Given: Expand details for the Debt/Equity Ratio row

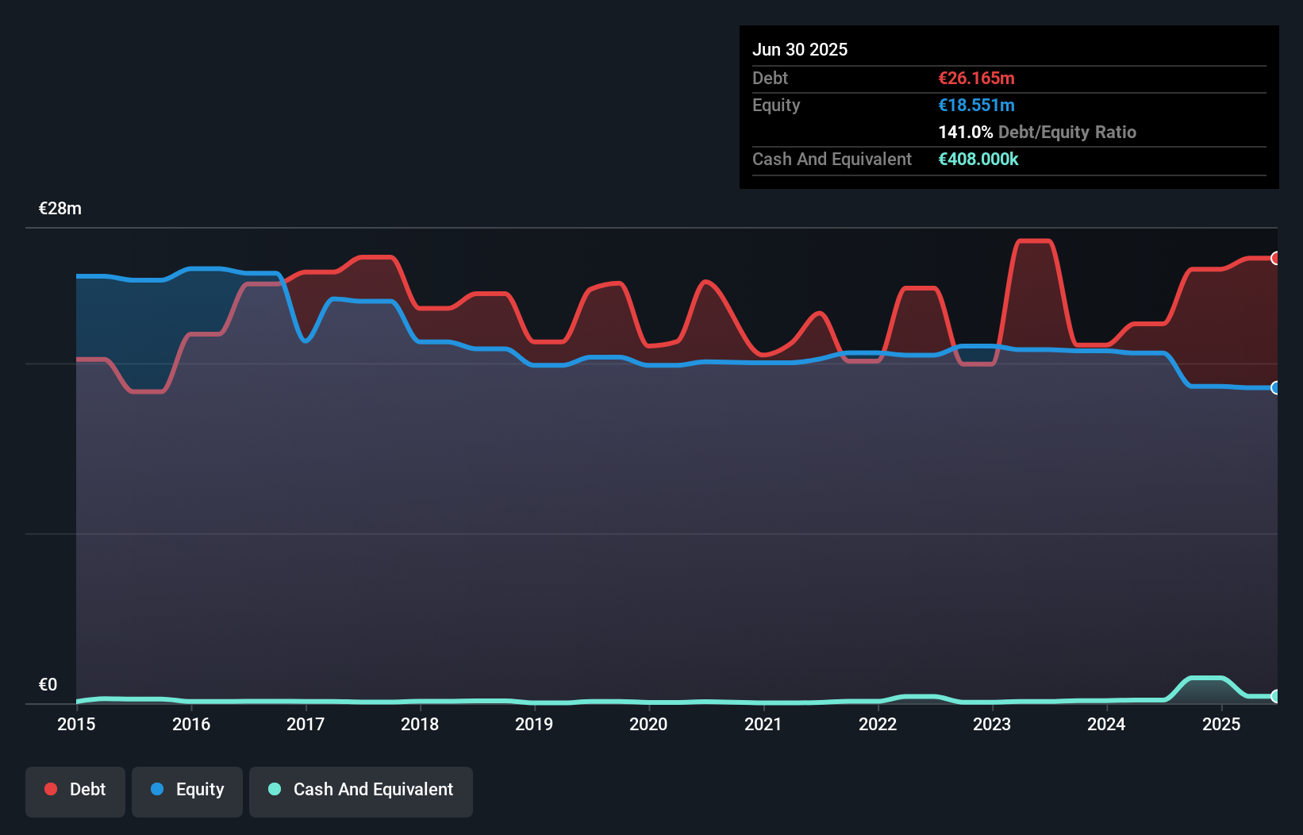Looking at the screenshot, I should 1037,132.
